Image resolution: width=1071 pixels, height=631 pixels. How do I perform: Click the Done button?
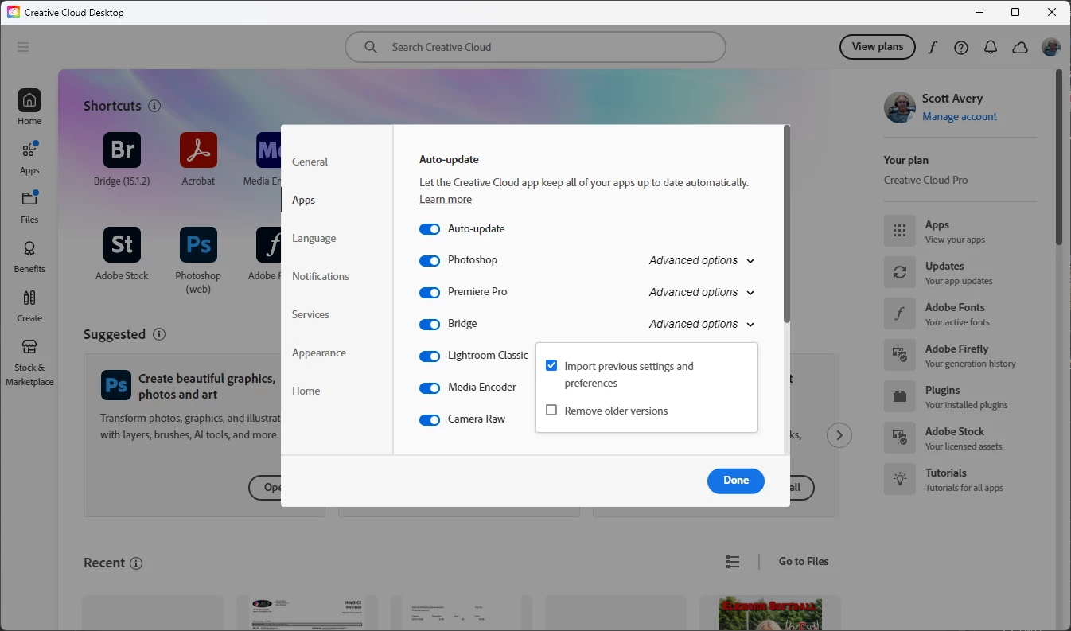click(736, 481)
